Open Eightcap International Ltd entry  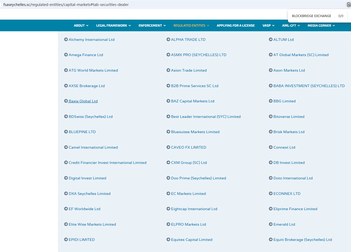194,209
